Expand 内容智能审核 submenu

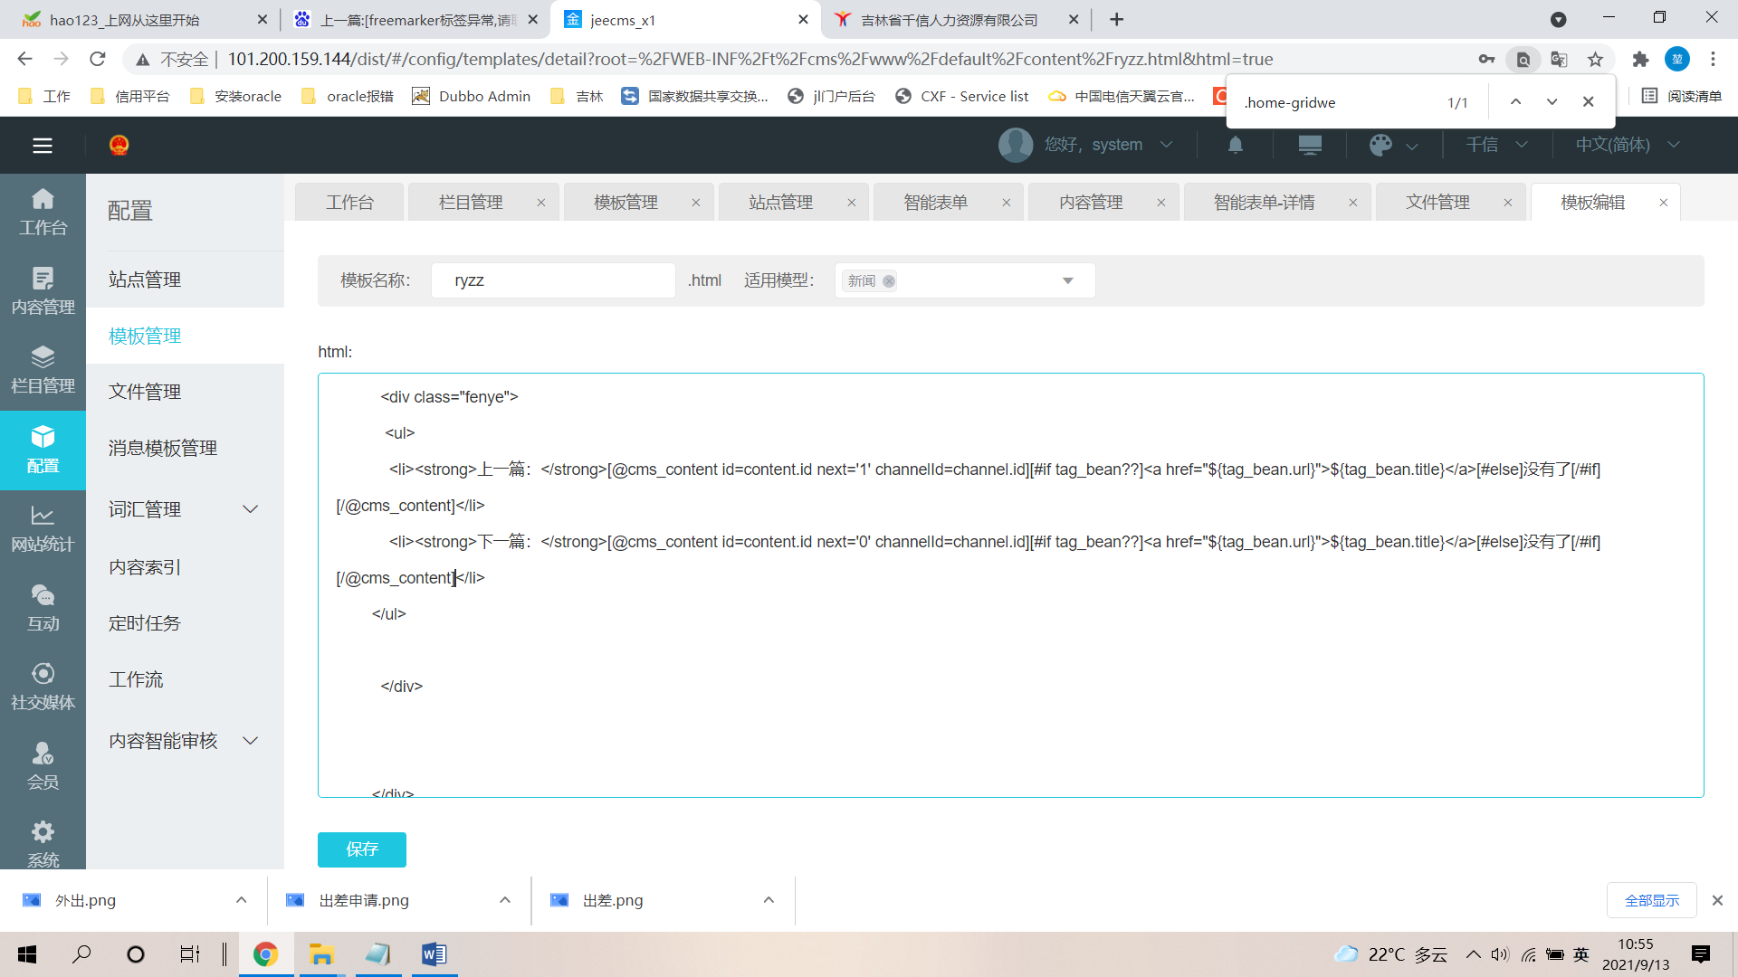pos(251,741)
